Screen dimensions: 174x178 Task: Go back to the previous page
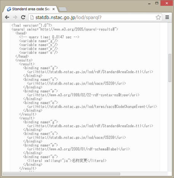7,17
